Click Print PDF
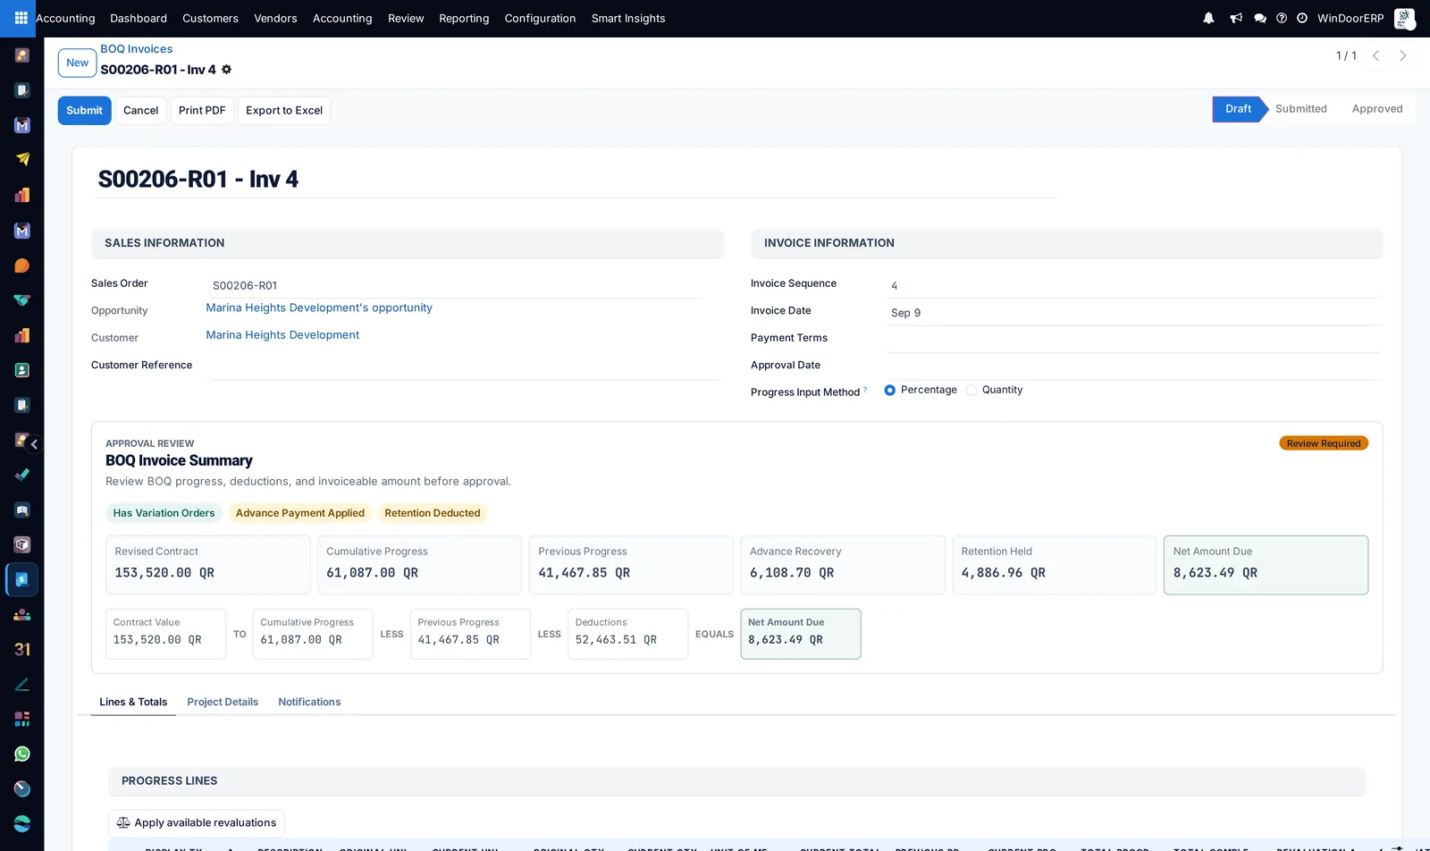This screenshot has height=851, width=1430. pyautogui.click(x=202, y=110)
